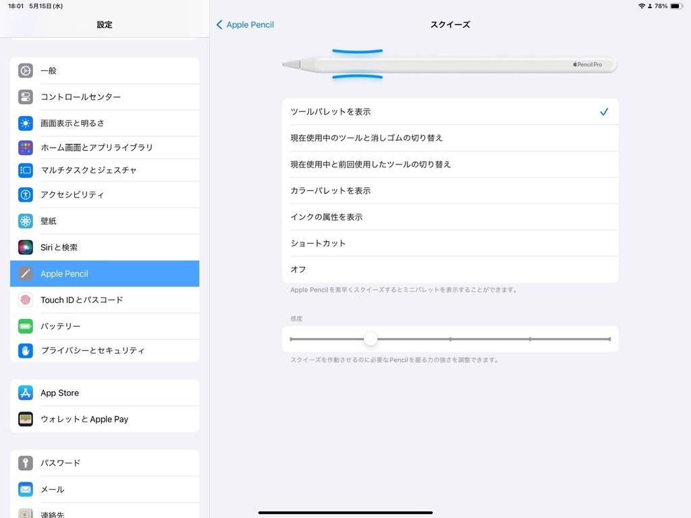Select 現在使用中のツールと消しゴムの切り替え option
Screen dimensions: 691x518
[x=450, y=138]
